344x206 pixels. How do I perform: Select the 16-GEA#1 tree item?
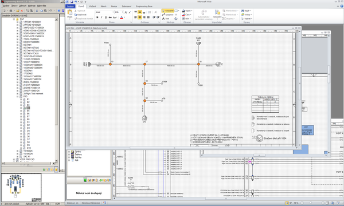(x=28, y=71)
